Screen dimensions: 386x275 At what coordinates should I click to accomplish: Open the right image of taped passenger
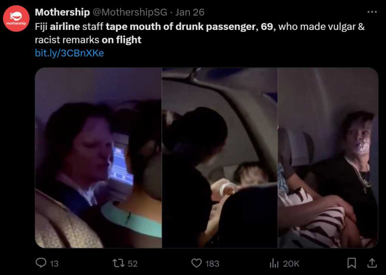click(x=328, y=158)
